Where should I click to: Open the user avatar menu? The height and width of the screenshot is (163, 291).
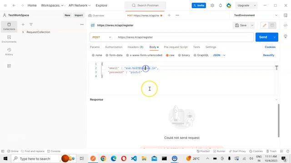pos(229,5)
